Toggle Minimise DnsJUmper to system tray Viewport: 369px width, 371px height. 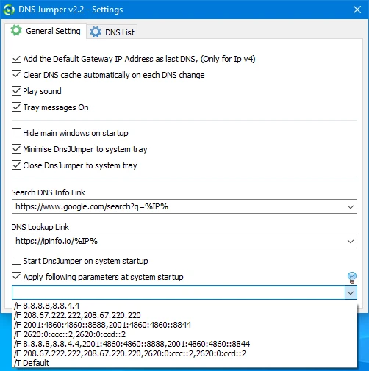(x=16, y=149)
